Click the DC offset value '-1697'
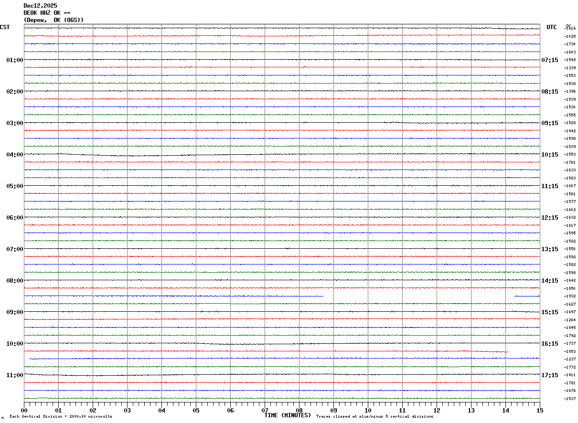Screen dimensions: 578x423 click(570, 312)
